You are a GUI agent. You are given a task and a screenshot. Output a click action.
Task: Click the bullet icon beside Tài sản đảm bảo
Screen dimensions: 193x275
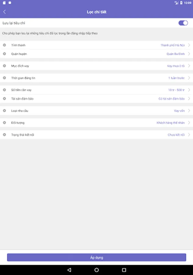[x=4, y=99]
